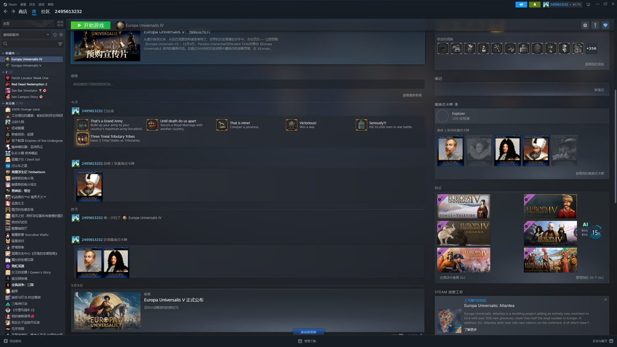Click the trading cards help question mark
Screen dimensions: 617x347
(x=456, y=105)
